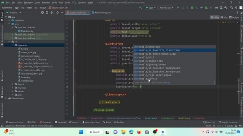
Task: Choose @drawable/ic_favorite_black_24dp suggestion
Action: point(175,50)
